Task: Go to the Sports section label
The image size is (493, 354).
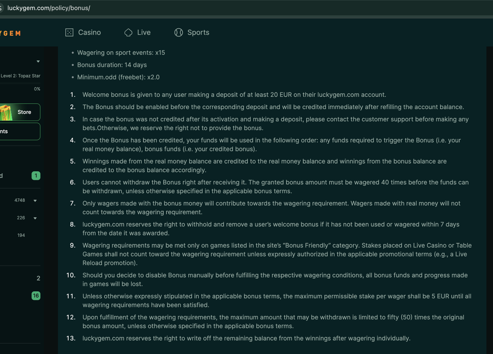Action: (x=198, y=32)
